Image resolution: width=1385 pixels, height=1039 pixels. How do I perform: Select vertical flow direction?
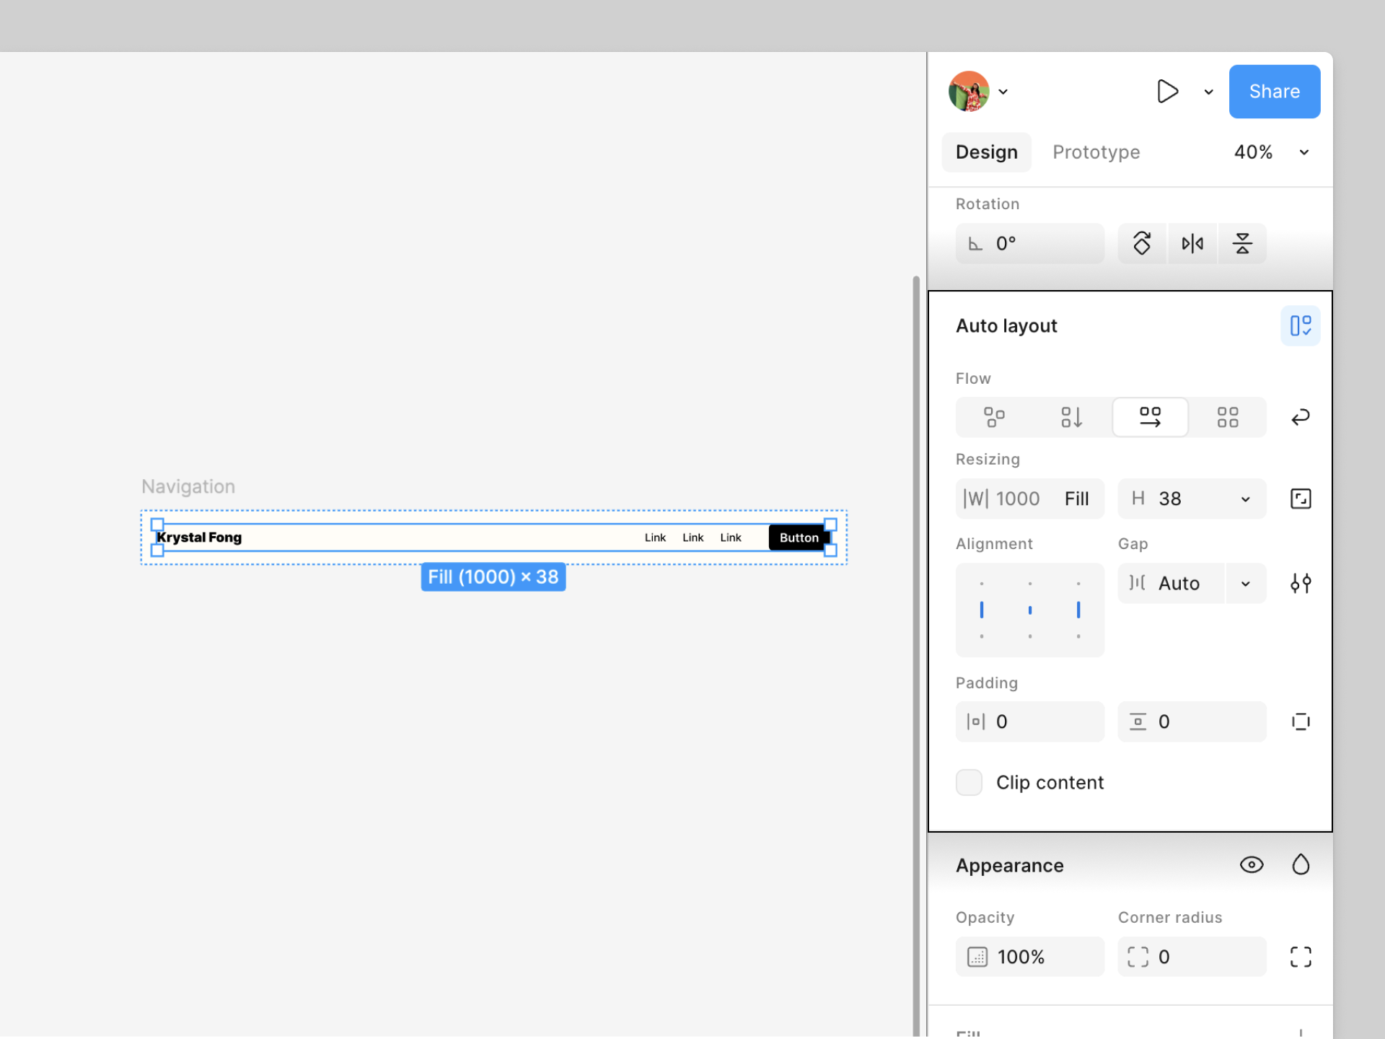point(1071,417)
